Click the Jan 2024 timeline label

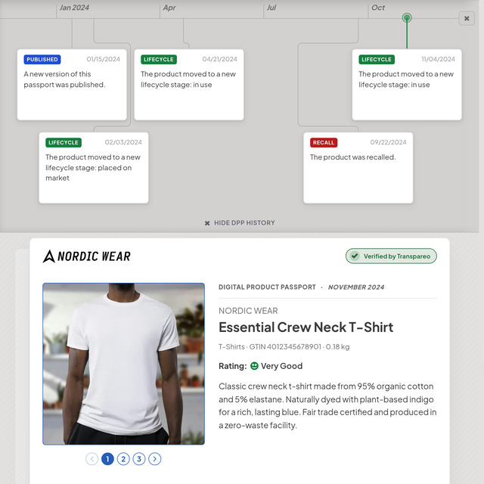pyautogui.click(x=74, y=8)
